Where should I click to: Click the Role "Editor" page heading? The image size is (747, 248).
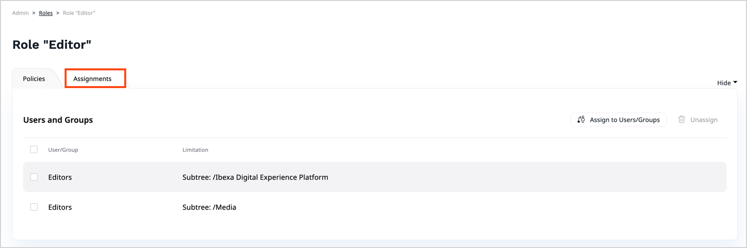coord(52,45)
